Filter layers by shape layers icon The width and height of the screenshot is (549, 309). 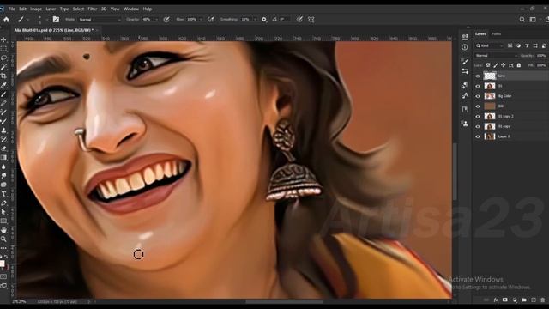click(x=535, y=45)
